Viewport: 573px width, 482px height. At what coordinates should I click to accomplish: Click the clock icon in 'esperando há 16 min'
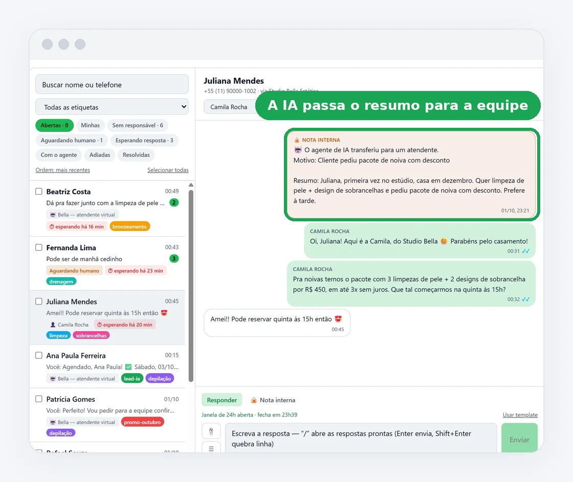(52, 227)
